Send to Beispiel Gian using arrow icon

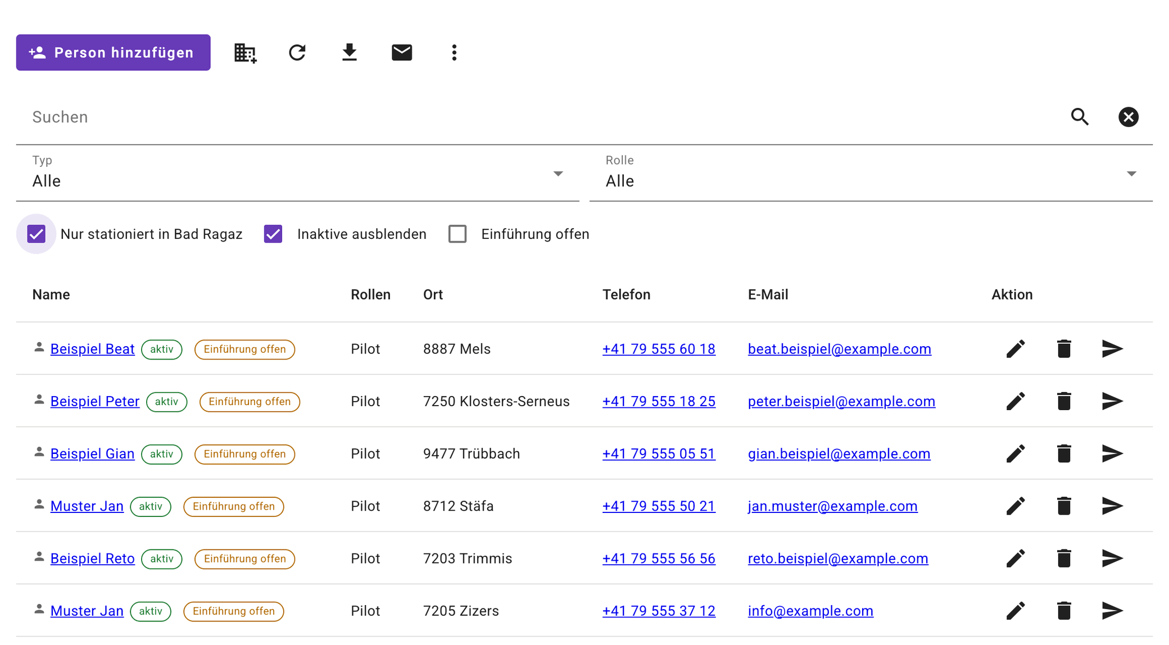[x=1112, y=453]
